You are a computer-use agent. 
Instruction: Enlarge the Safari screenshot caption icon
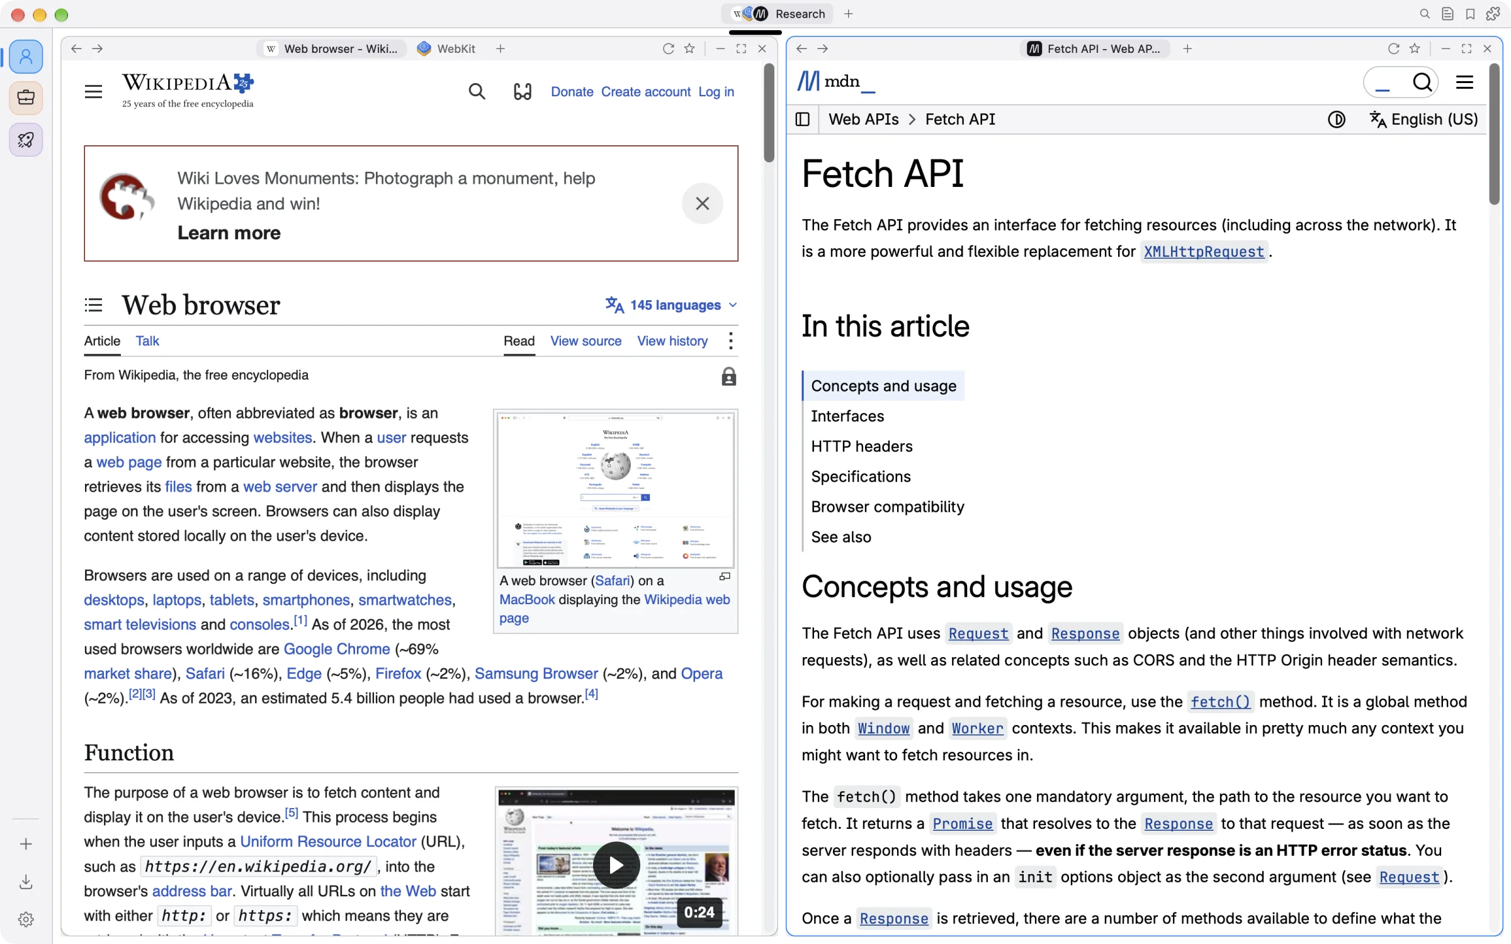[x=725, y=576]
